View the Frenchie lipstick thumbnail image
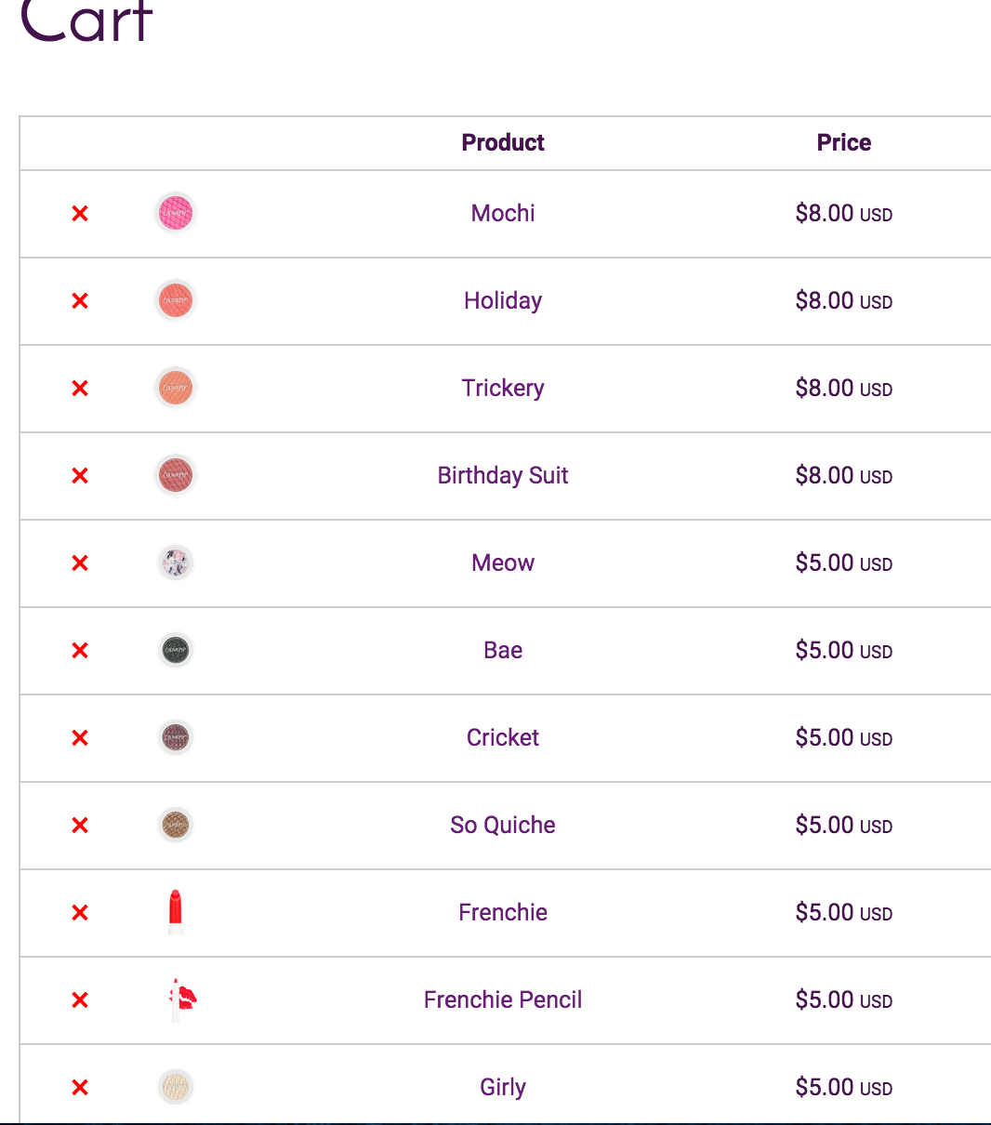 coord(175,912)
